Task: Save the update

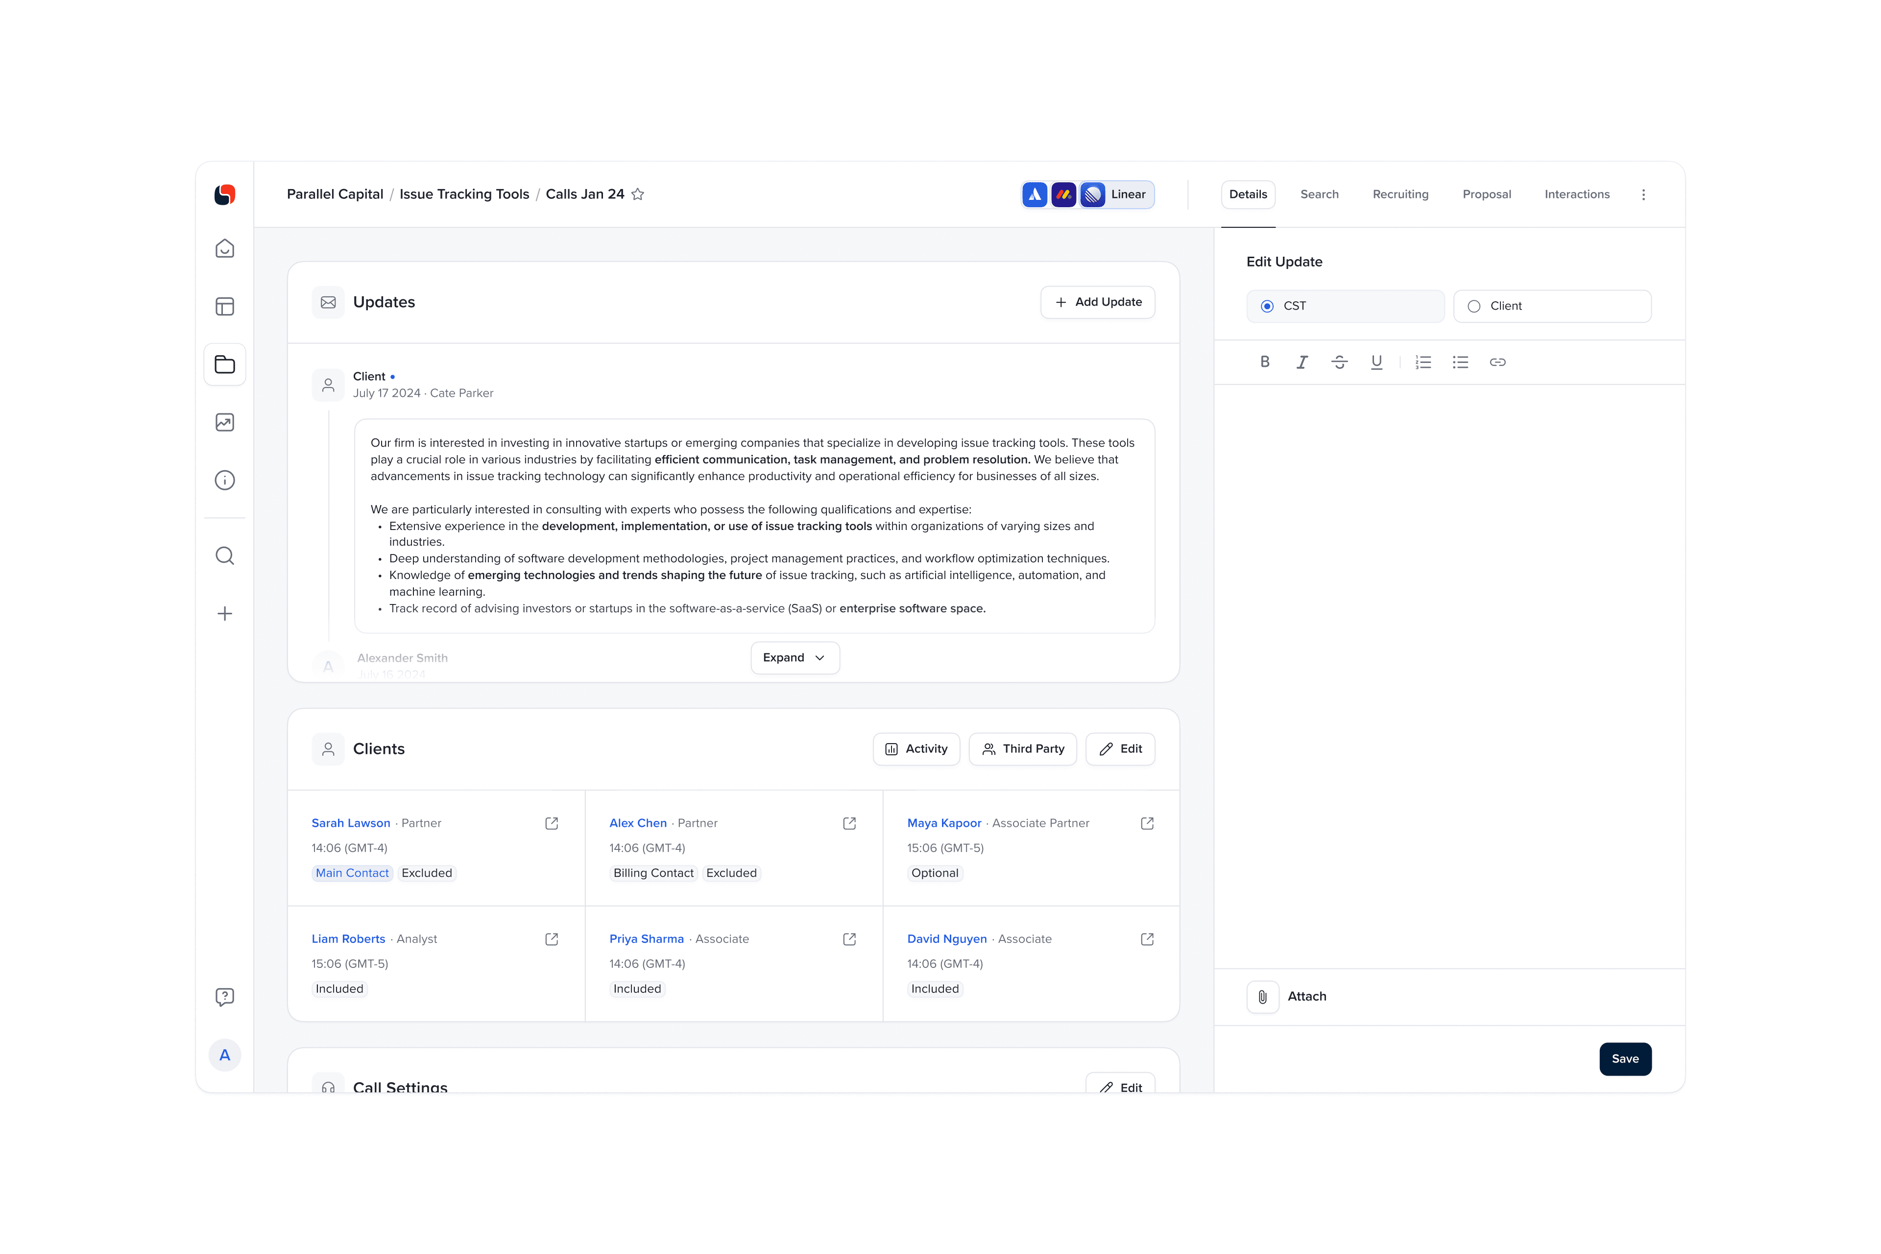Action: (1625, 1059)
